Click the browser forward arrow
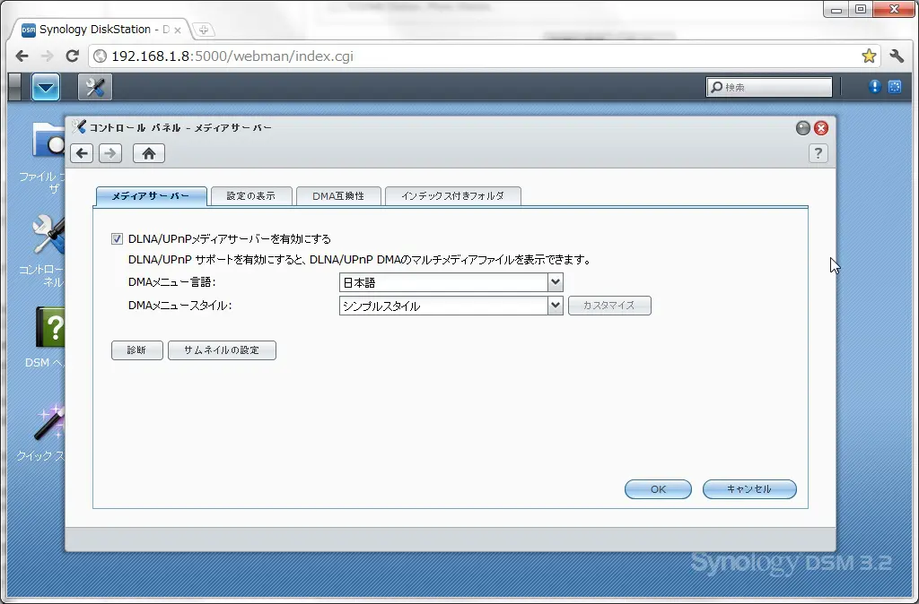919x604 pixels. click(x=47, y=56)
